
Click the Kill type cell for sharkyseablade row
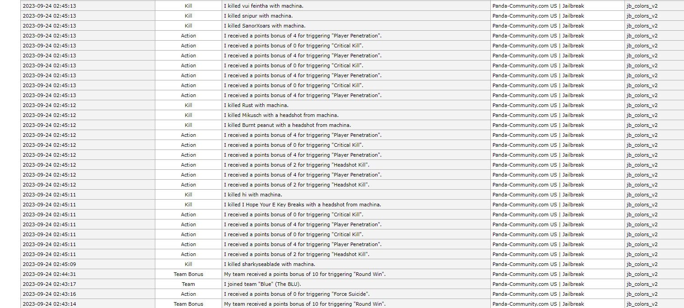(x=188, y=264)
